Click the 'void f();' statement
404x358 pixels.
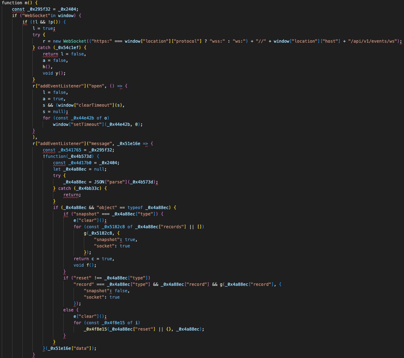tap(85, 265)
